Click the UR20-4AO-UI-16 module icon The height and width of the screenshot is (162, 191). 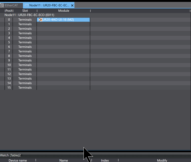(40, 20)
